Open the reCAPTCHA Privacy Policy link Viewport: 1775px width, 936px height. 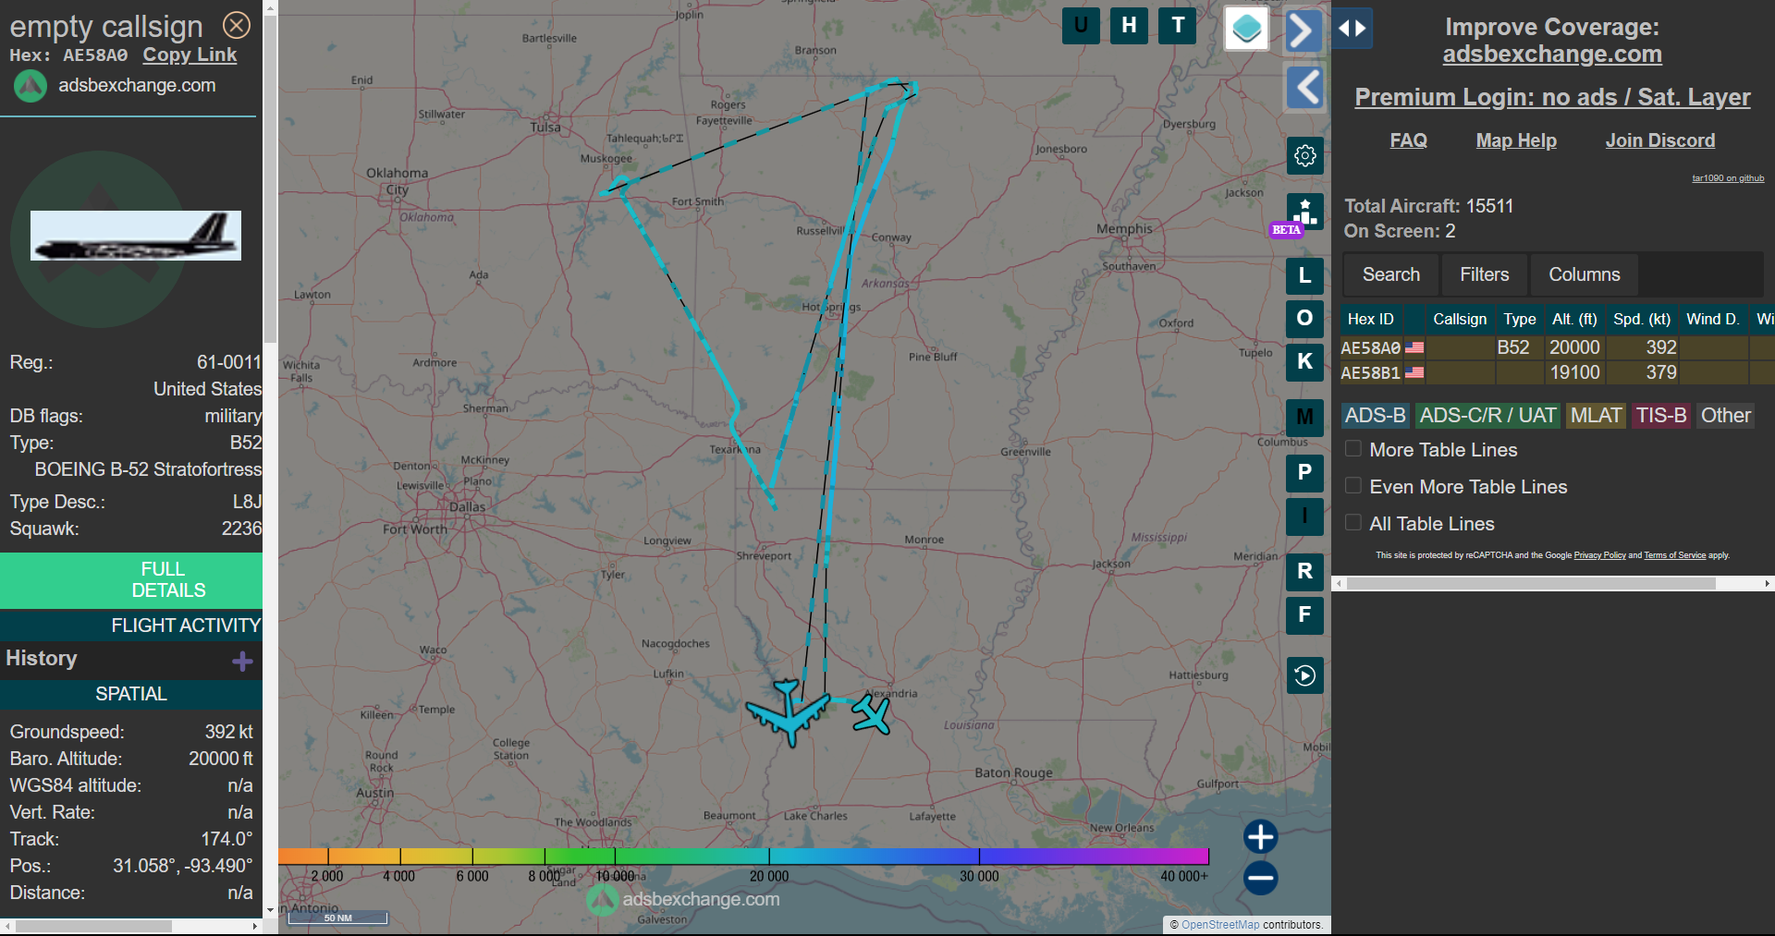tap(1599, 555)
